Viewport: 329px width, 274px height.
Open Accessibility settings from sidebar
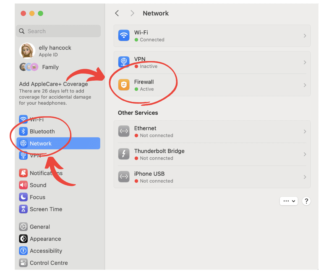click(x=58, y=251)
